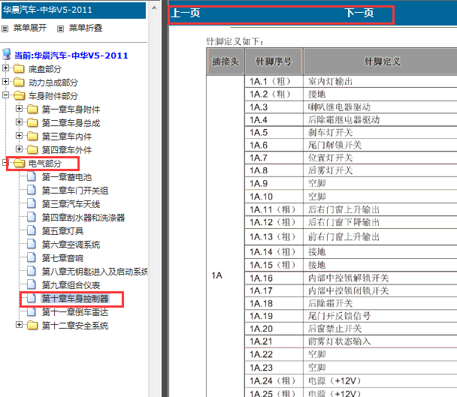Select 动力总成部分 in the tree
The width and height of the screenshot is (457, 397).
[53, 83]
